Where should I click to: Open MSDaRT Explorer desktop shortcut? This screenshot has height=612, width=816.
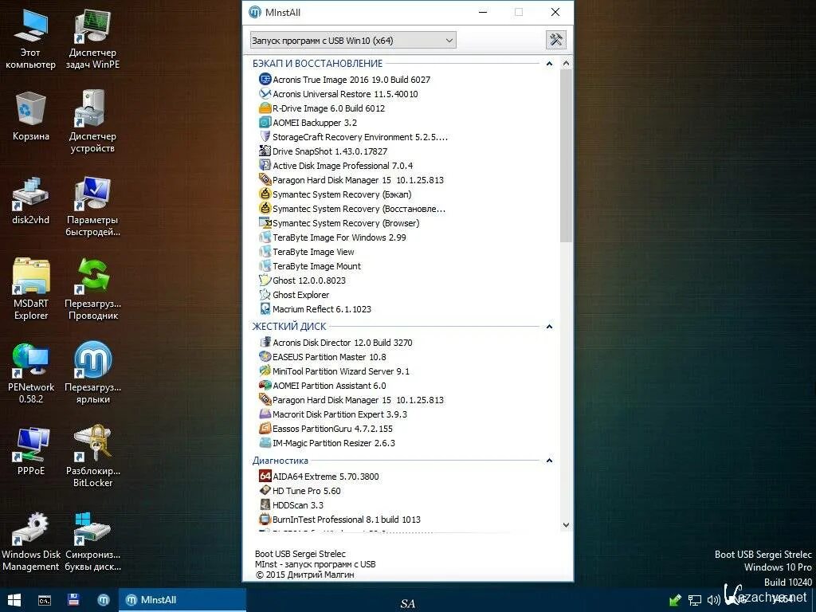pyautogui.click(x=31, y=289)
